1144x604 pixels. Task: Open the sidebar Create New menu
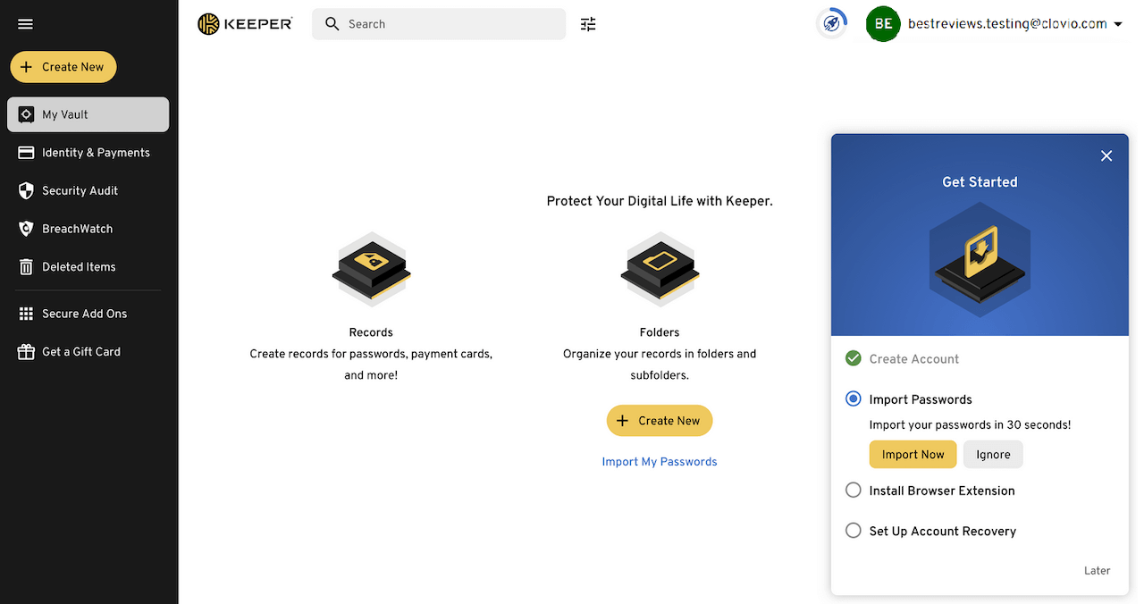(x=63, y=67)
